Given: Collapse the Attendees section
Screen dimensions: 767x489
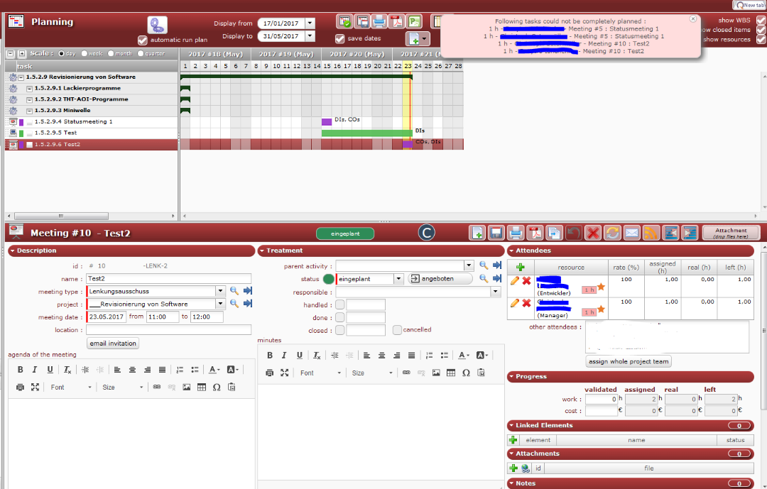Looking at the screenshot, I should pyautogui.click(x=511, y=251).
